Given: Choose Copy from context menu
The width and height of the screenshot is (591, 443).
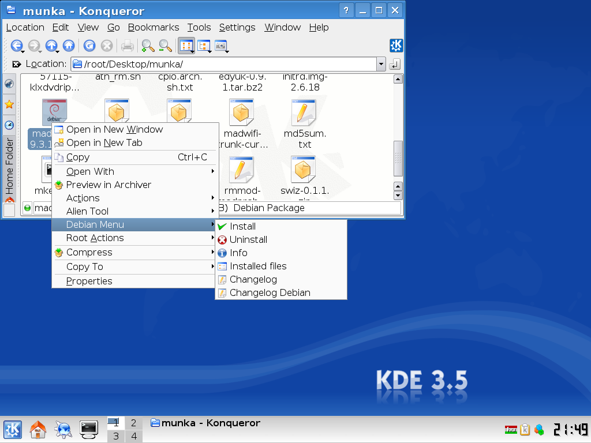Looking at the screenshot, I should click(x=134, y=157).
